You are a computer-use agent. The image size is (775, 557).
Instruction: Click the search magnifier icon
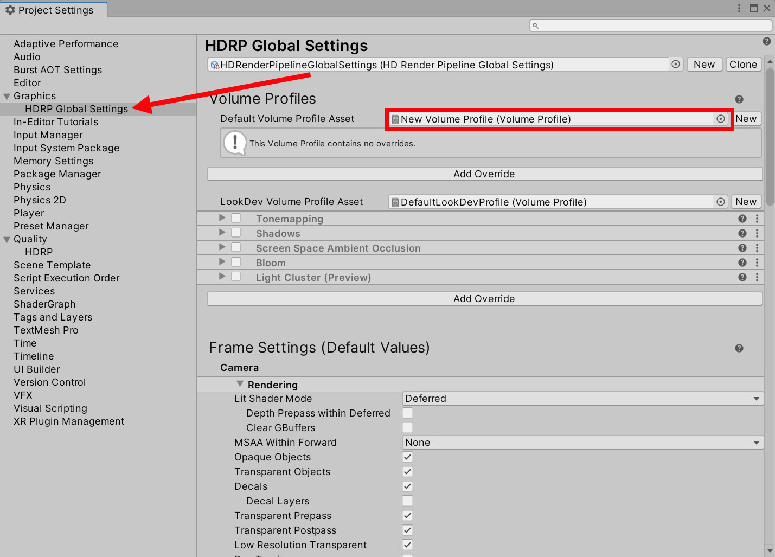point(535,25)
